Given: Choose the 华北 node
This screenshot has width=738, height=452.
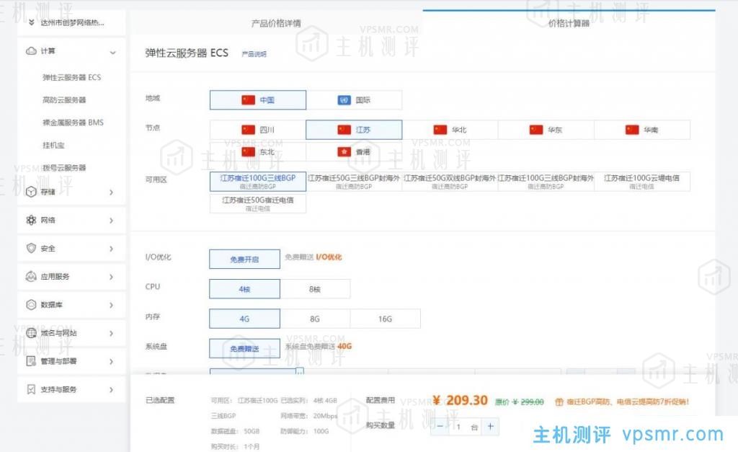Looking at the screenshot, I should pos(450,130).
